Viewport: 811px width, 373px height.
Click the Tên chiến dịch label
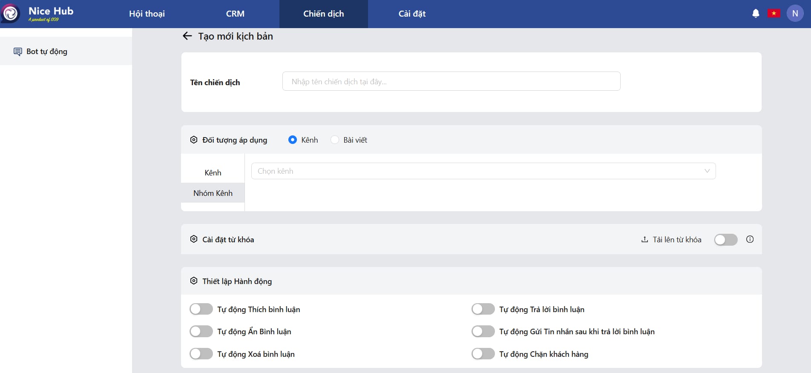tap(215, 83)
